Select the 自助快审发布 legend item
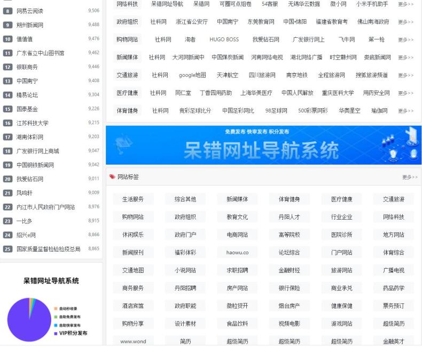 click(x=67, y=325)
